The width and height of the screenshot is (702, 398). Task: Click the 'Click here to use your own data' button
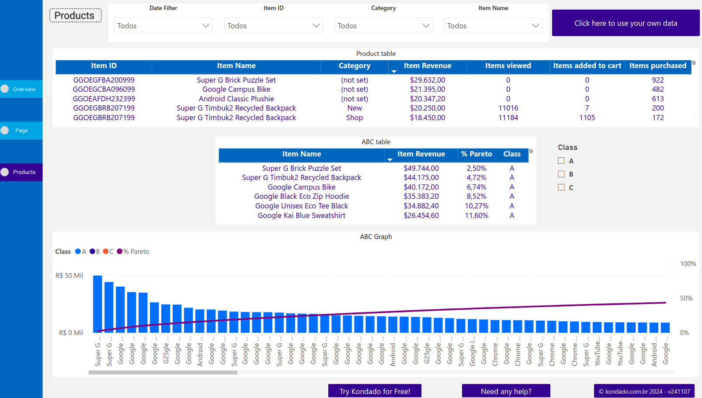[626, 23]
